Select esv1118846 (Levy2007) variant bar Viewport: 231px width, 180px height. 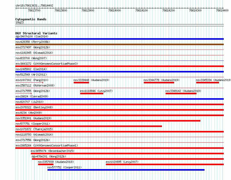(x=92, y=94)
